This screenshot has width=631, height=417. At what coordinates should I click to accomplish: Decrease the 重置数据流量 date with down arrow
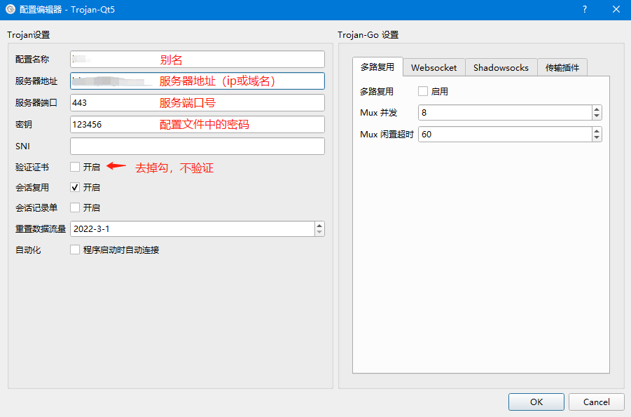point(319,233)
